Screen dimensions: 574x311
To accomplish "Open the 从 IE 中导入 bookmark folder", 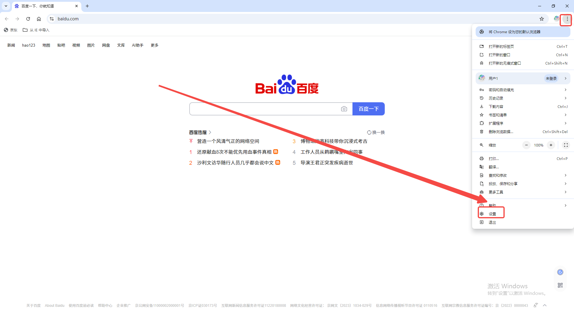I will 36,30.
